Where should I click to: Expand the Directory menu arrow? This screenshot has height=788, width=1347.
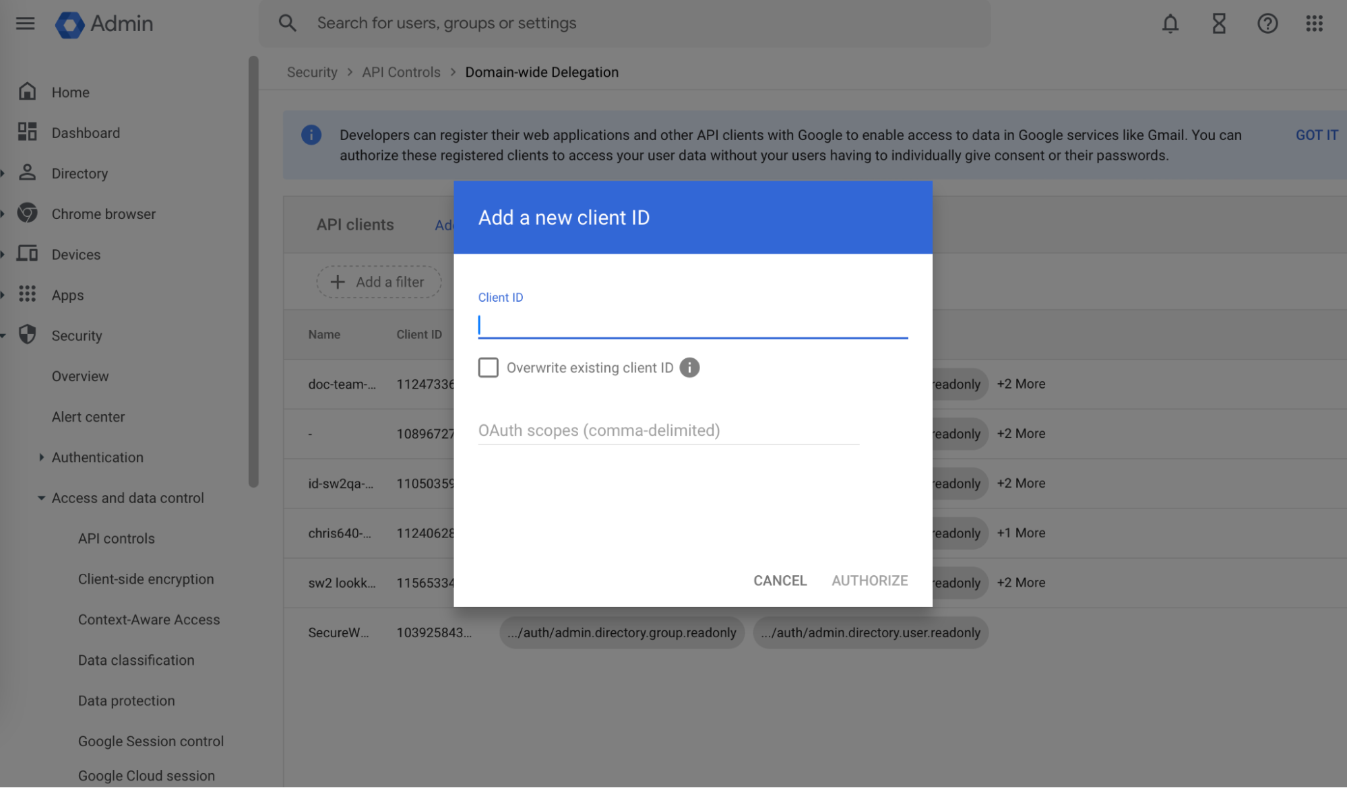pyautogui.click(x=3, y=174)
